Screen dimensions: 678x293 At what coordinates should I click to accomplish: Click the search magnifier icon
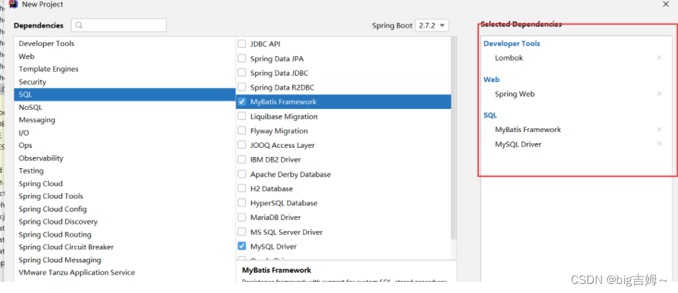[x=79, y=26]
